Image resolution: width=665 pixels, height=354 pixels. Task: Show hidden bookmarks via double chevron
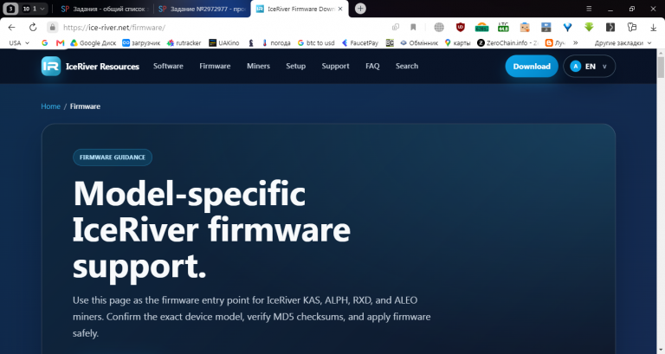click(x=576, y=42)
